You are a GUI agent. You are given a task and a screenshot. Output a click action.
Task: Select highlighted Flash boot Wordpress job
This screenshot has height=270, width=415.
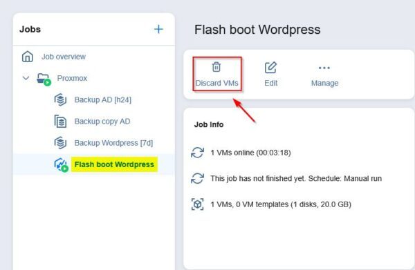click(114, 164)
